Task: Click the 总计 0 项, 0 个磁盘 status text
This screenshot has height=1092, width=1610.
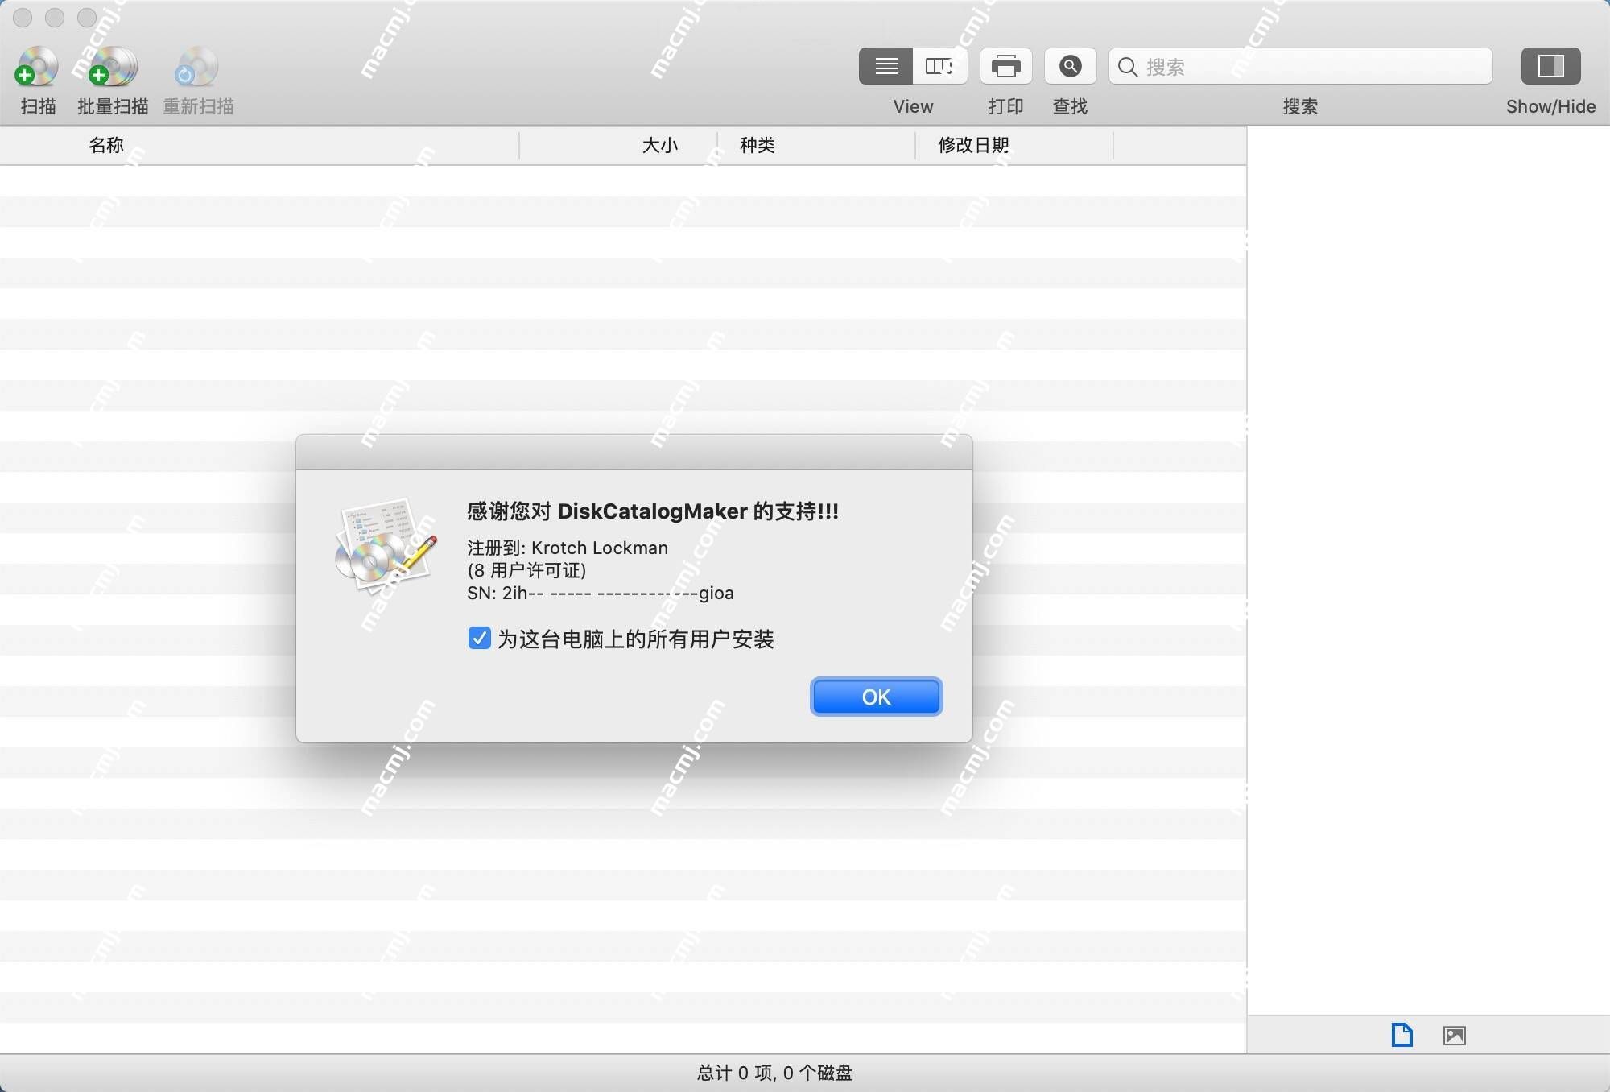Action: point(774,1073)
